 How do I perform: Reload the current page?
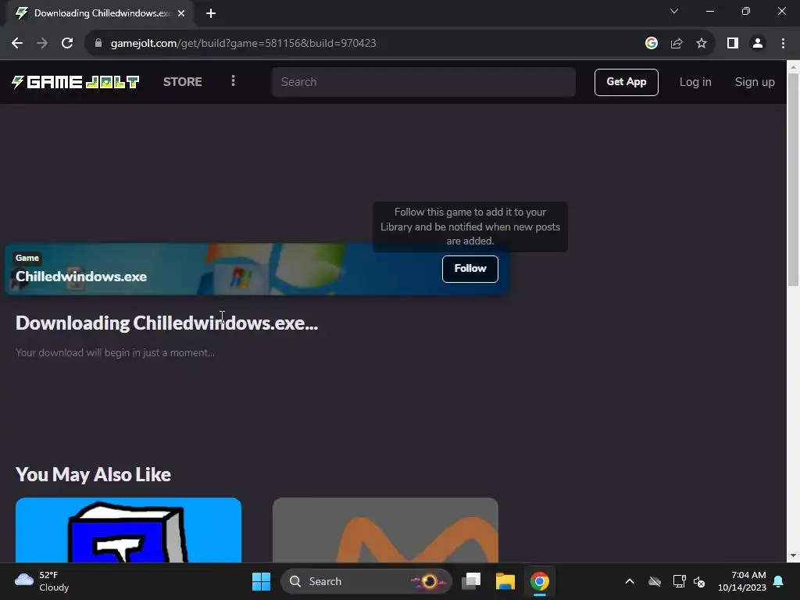point(67,44)
